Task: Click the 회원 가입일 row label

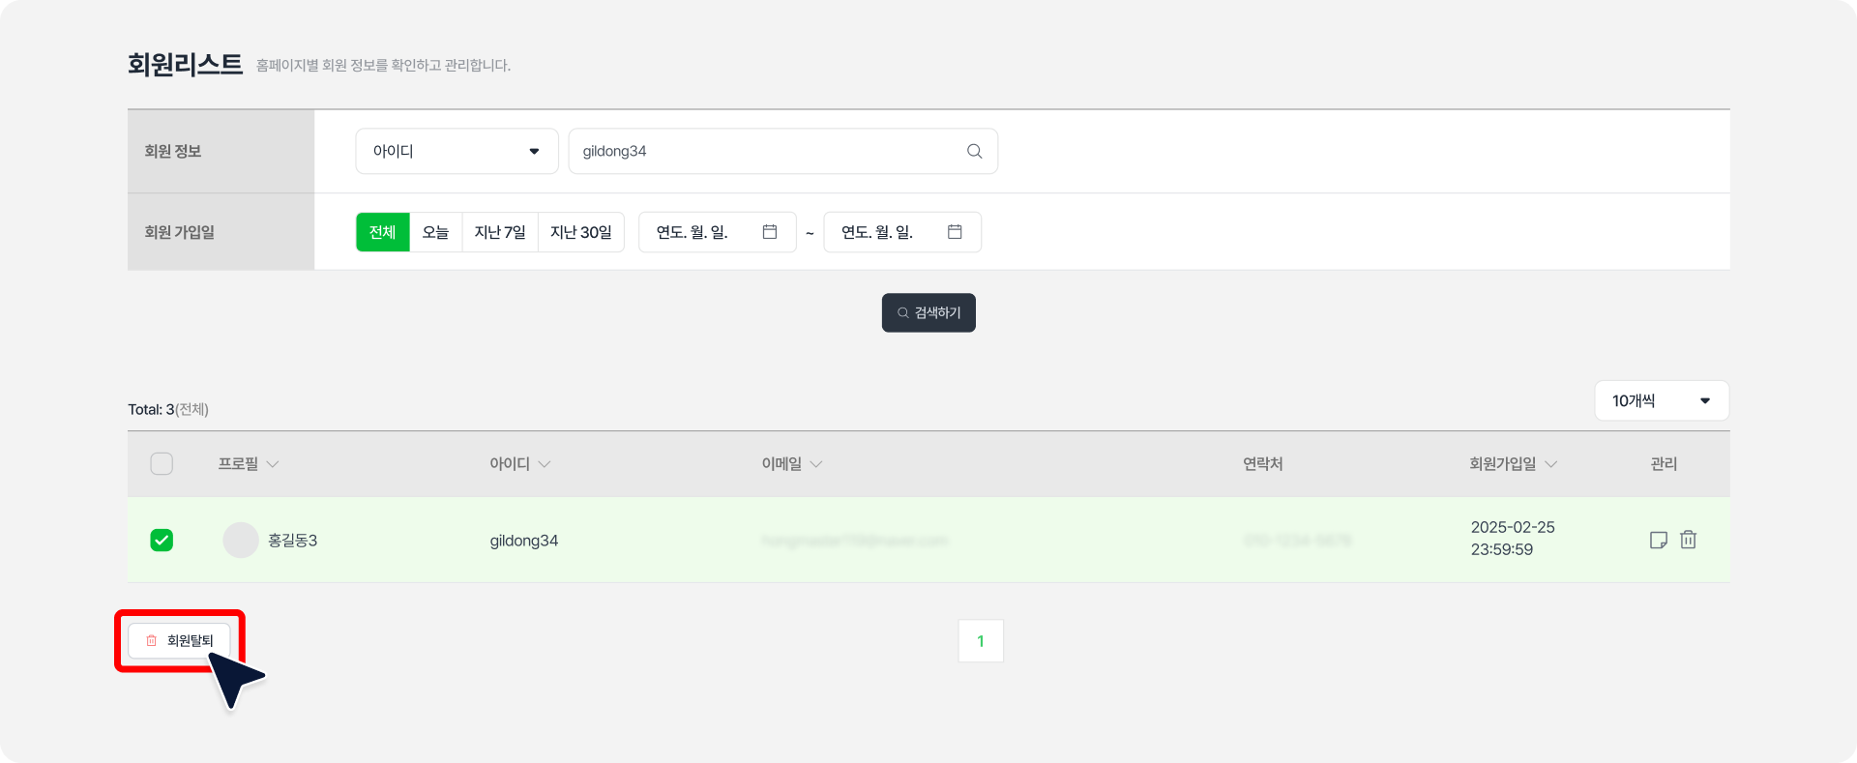Action: (x=180, y=232)
